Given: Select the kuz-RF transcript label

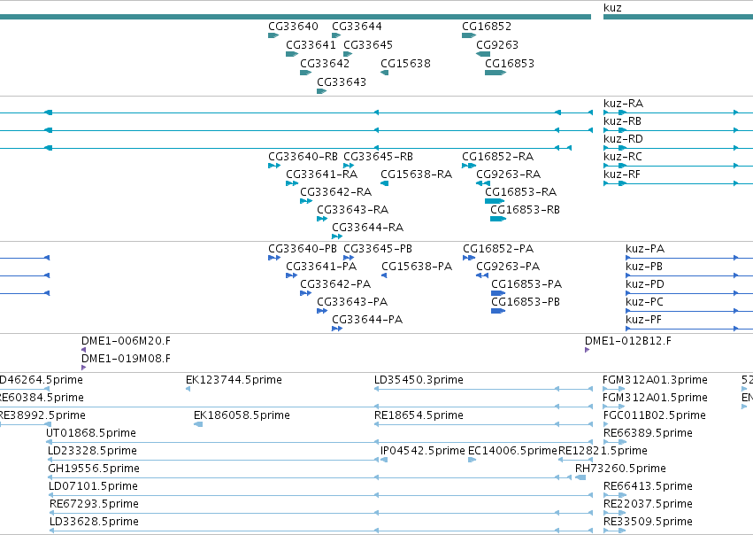Looking at the screenshot, I should point(622,174).
